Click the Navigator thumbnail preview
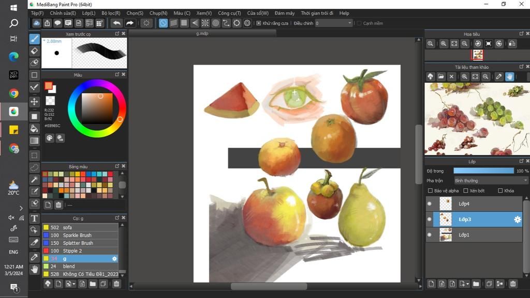The image size is (530, 298). coord(478,55)
